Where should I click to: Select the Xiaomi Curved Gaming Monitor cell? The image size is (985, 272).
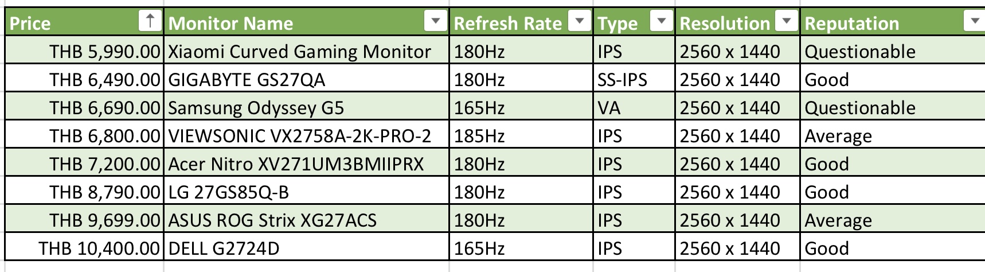point(307,51)
